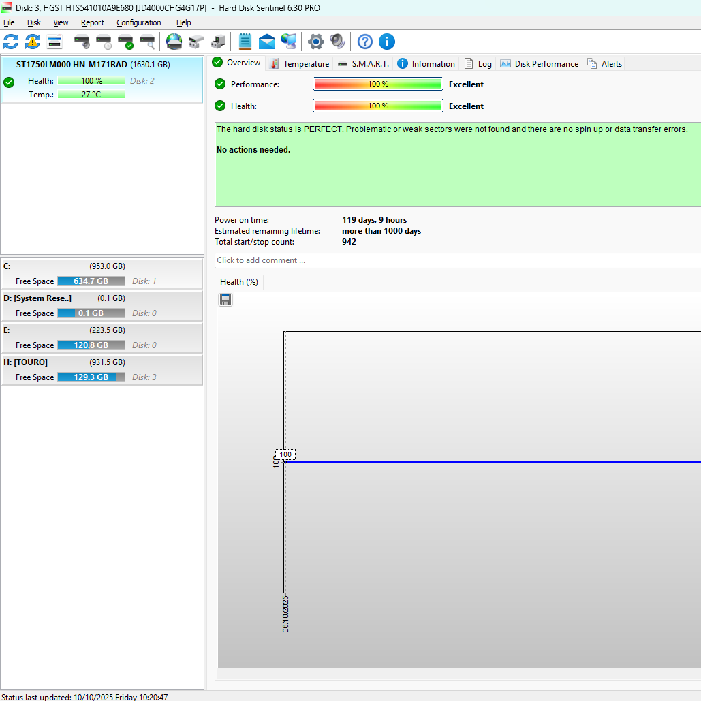This screenshot has width=701, height=701.
Task: Click the refresh icon with warning sign
Action: (33, 42)
